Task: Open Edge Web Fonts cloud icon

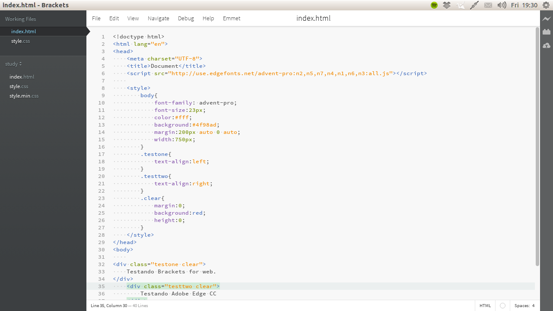Action: tap(547, 45)
